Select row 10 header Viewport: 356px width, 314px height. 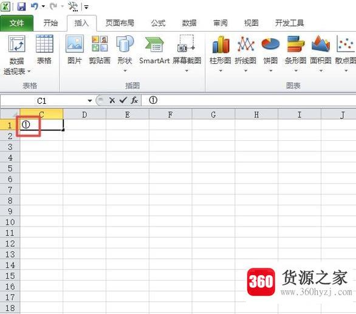click(10, 222)
